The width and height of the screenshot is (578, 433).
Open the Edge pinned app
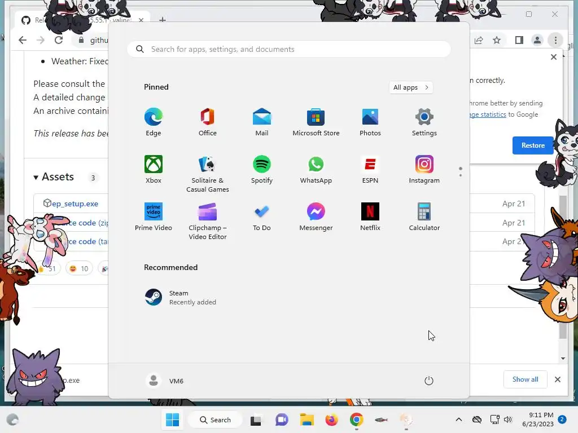coord(154,122)
